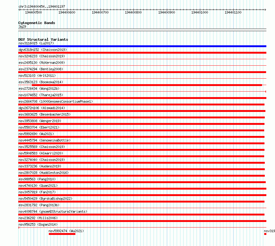
Task: Open variant esv3683625 (Besenbacher2015)
Action: [x=44, y=114]
